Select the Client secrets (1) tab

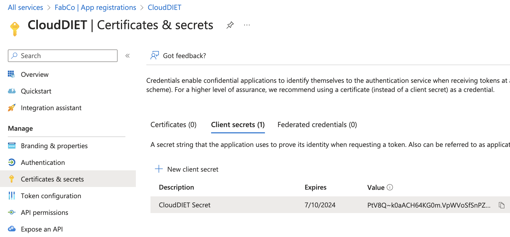pos(238,125)
